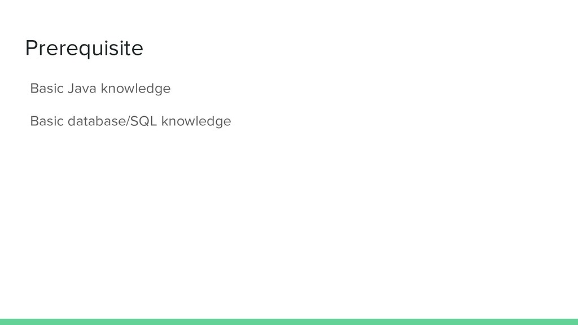Click "Basic" in the Java line
578x325 pixels.
[x=47, y=89]
